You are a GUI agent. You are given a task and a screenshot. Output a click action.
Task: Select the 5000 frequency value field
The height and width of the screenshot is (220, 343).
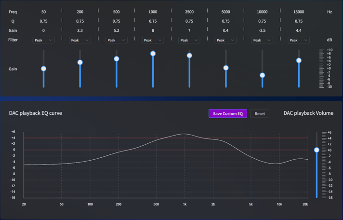[225, 12]
